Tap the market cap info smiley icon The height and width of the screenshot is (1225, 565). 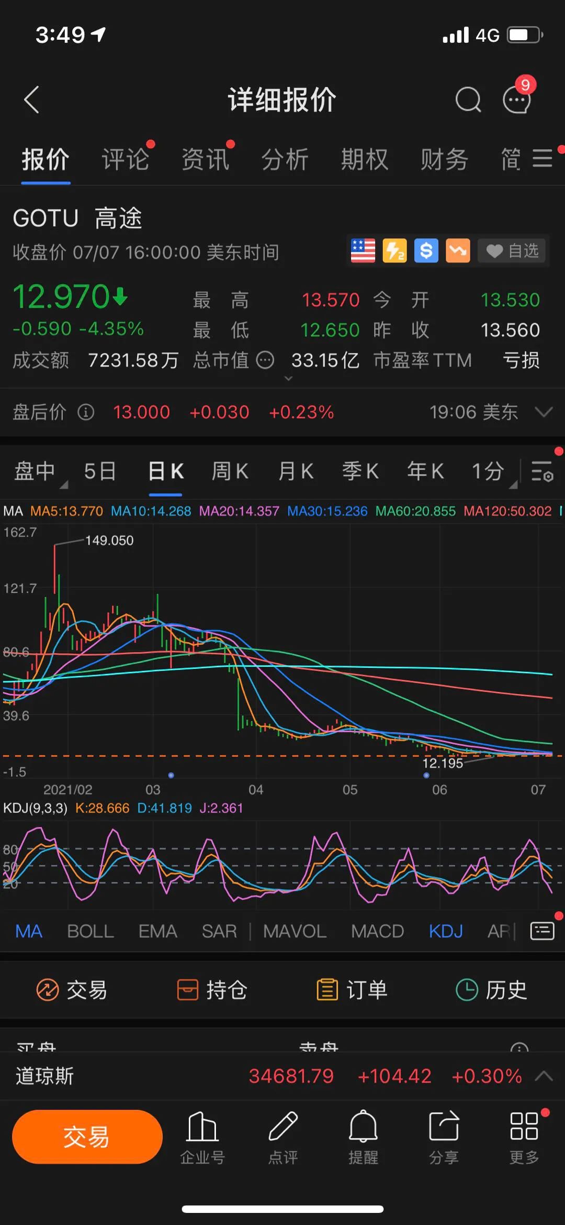[x=265, y=360]
